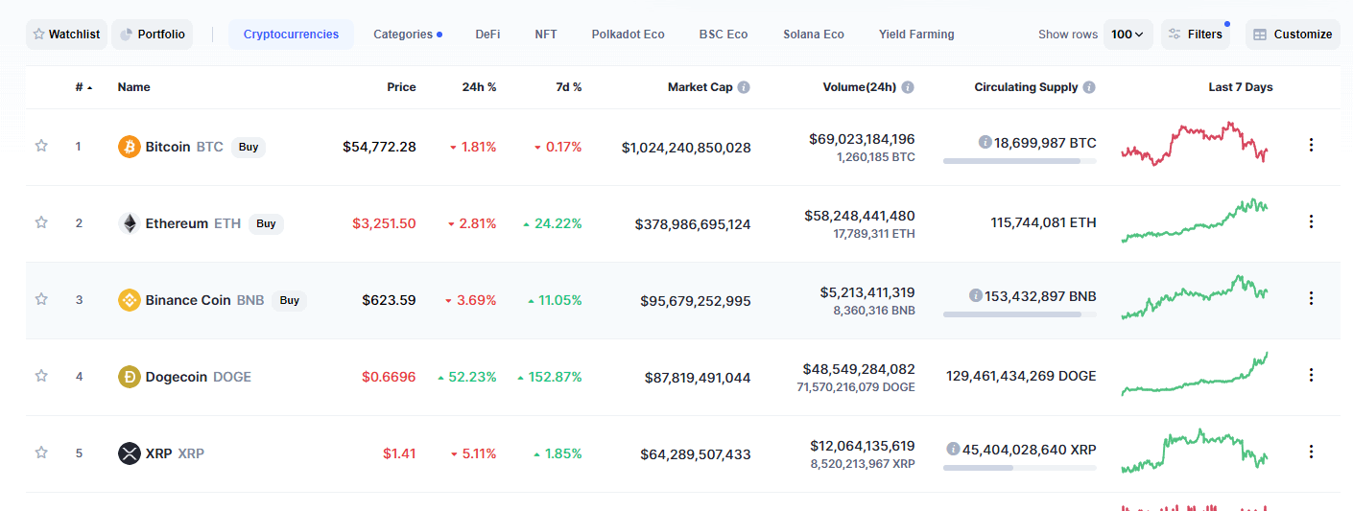This screenshot has width=1353, height=511.
Task: Sort by rank number column
Action: click(x=83, y=87)
